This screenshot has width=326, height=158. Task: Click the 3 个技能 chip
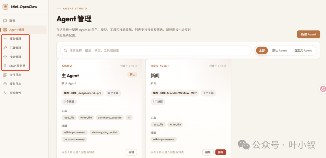(x=69, y=102)
